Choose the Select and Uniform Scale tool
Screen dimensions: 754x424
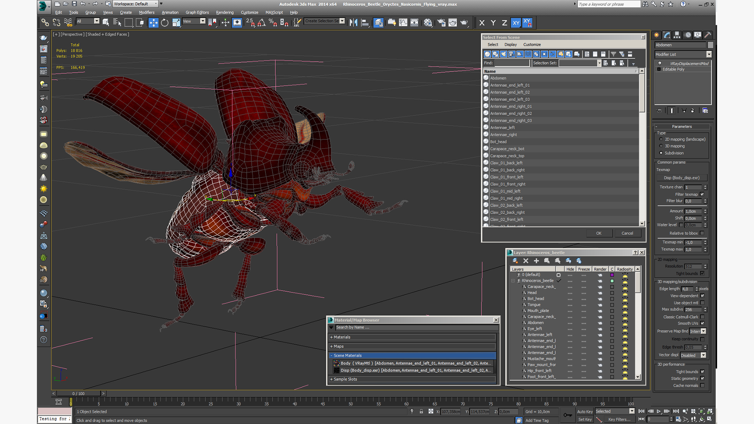point(176,23)
